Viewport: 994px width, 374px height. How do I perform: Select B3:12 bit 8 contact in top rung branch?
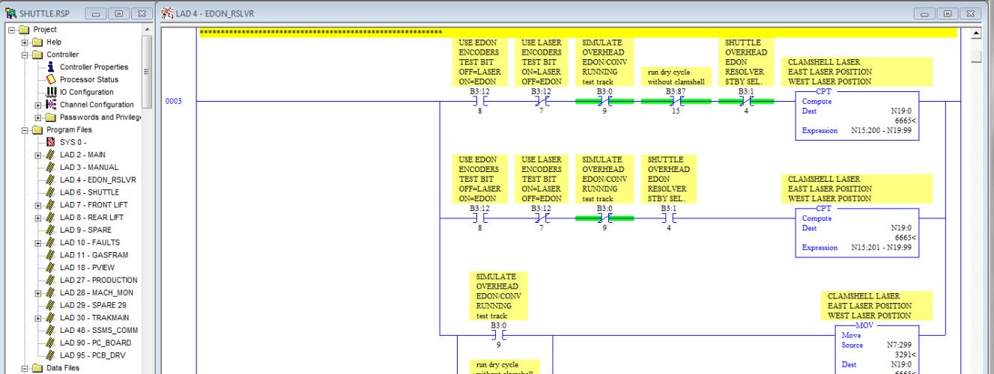pos(479,101)
